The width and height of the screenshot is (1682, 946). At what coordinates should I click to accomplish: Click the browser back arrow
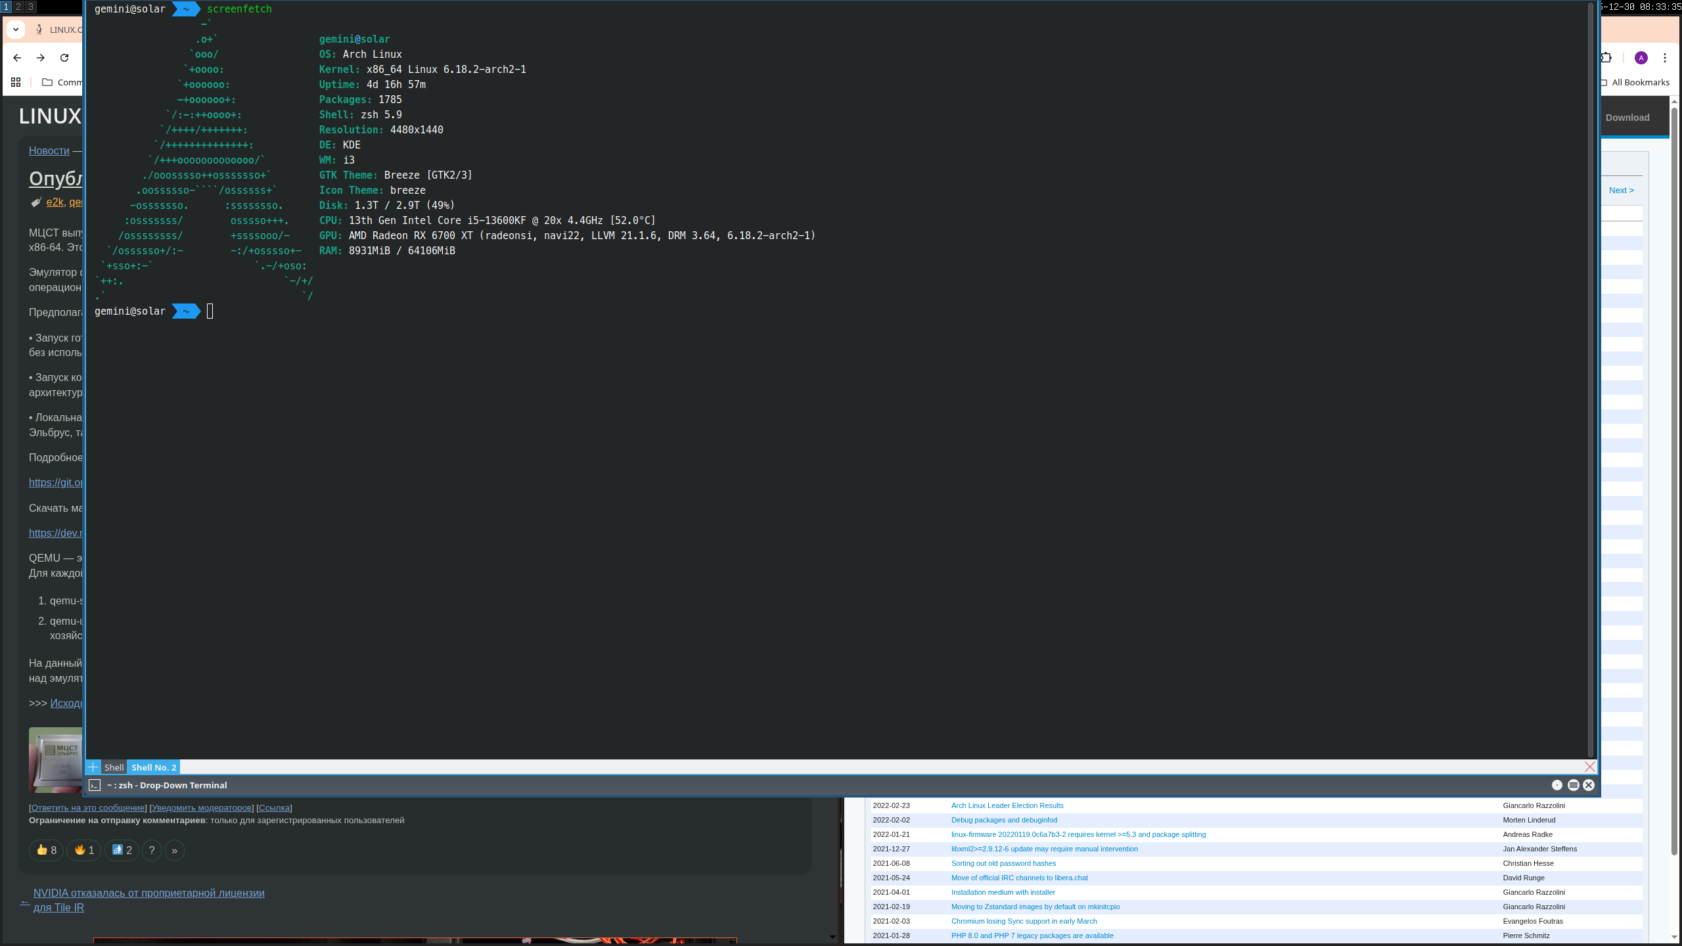(17, 58)
